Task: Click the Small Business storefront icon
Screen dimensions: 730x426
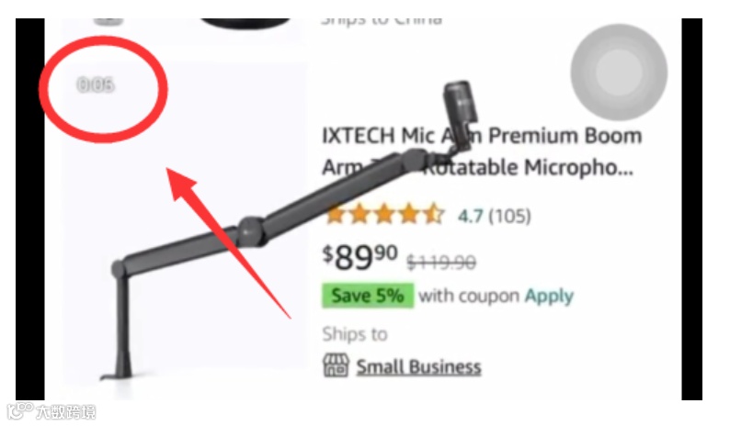Action: (x=336, y=365)
